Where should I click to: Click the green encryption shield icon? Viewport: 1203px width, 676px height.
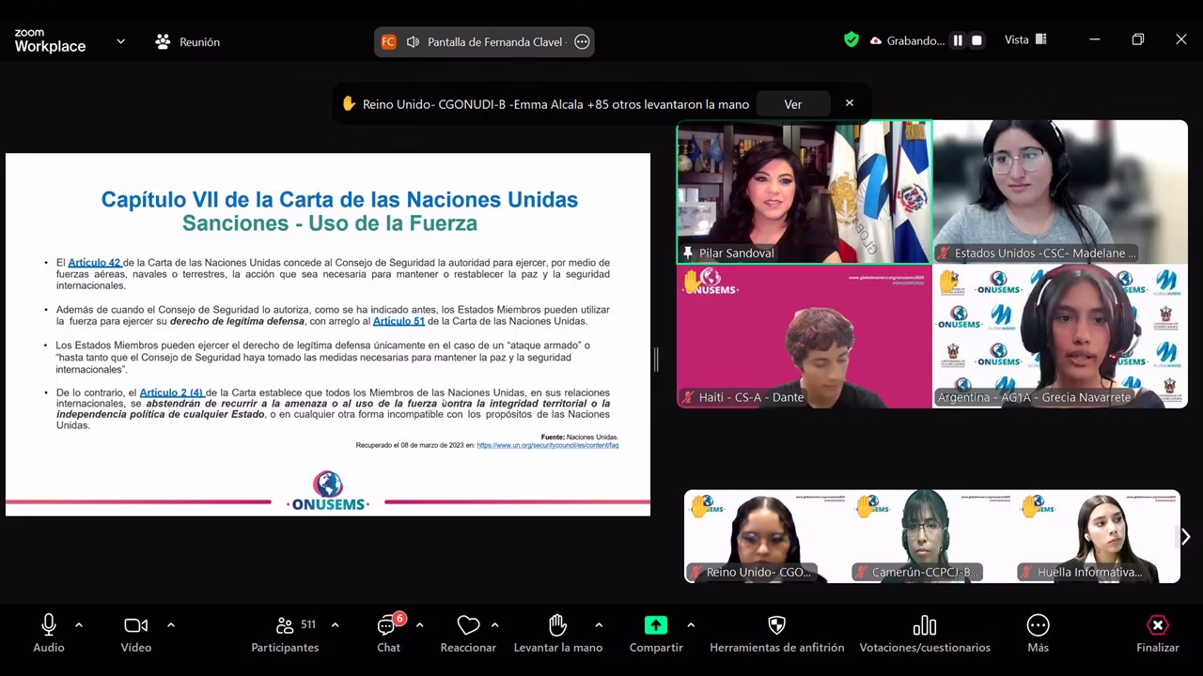[851, 40]
